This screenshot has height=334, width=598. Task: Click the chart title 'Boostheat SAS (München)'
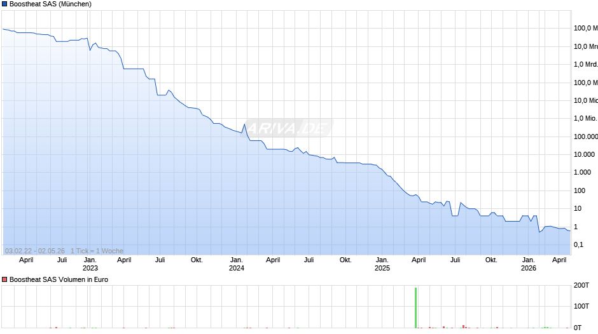coord(50,4)
